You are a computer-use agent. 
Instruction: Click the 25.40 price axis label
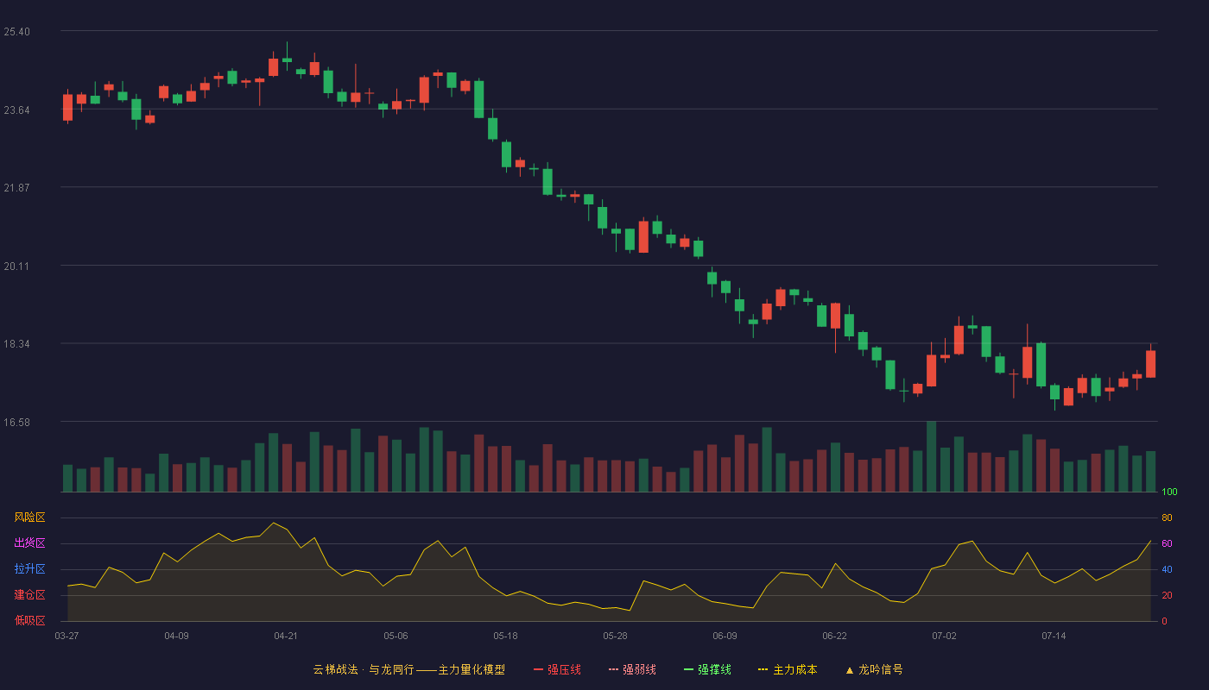16,32
